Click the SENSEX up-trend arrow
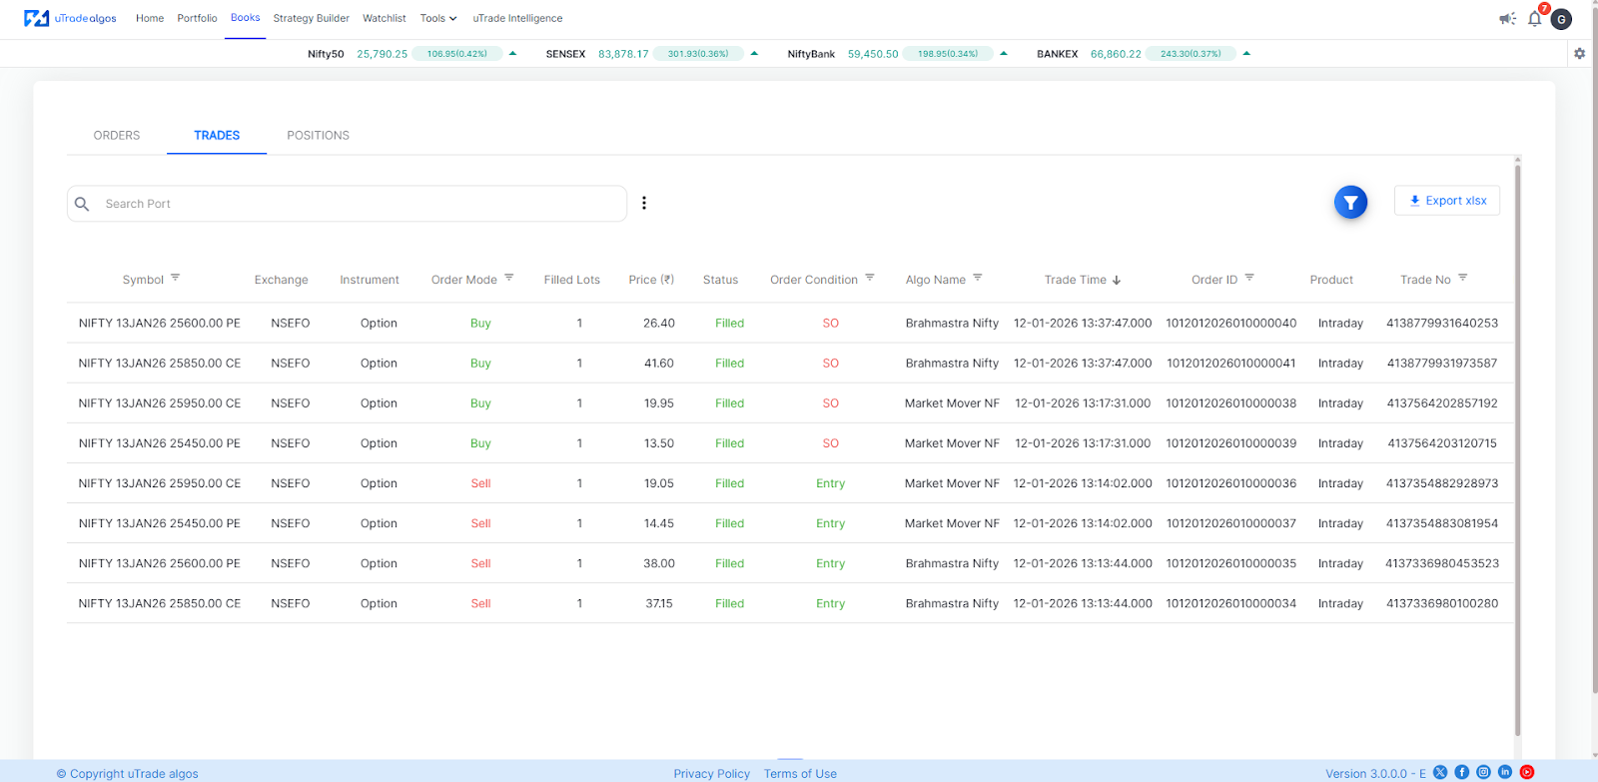 [754, 54]
